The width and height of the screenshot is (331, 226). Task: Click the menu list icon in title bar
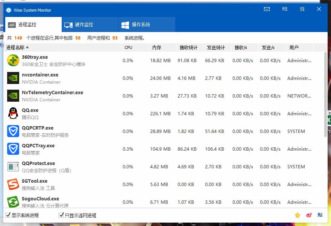tap(302, 9)
